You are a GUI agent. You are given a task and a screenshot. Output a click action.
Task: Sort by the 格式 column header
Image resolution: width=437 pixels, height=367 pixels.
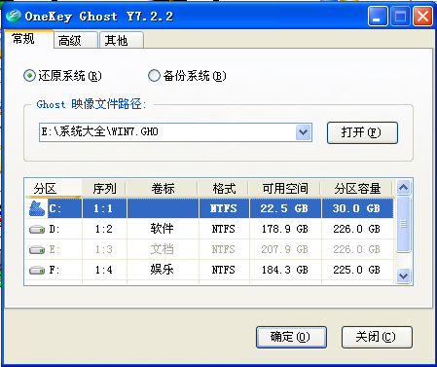(x=224, y=188)
